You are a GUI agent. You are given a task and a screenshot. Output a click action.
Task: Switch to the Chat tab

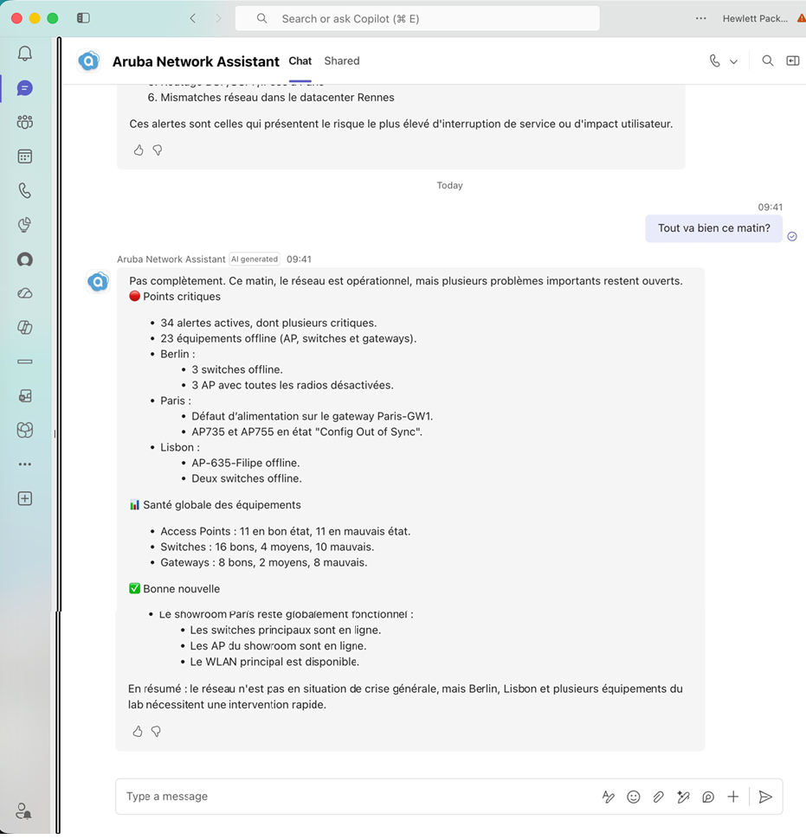300,61
